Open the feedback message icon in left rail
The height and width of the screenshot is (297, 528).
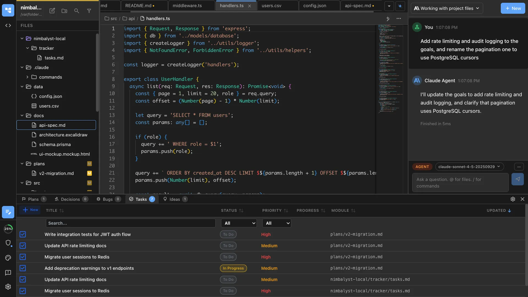tap(8, 273)
